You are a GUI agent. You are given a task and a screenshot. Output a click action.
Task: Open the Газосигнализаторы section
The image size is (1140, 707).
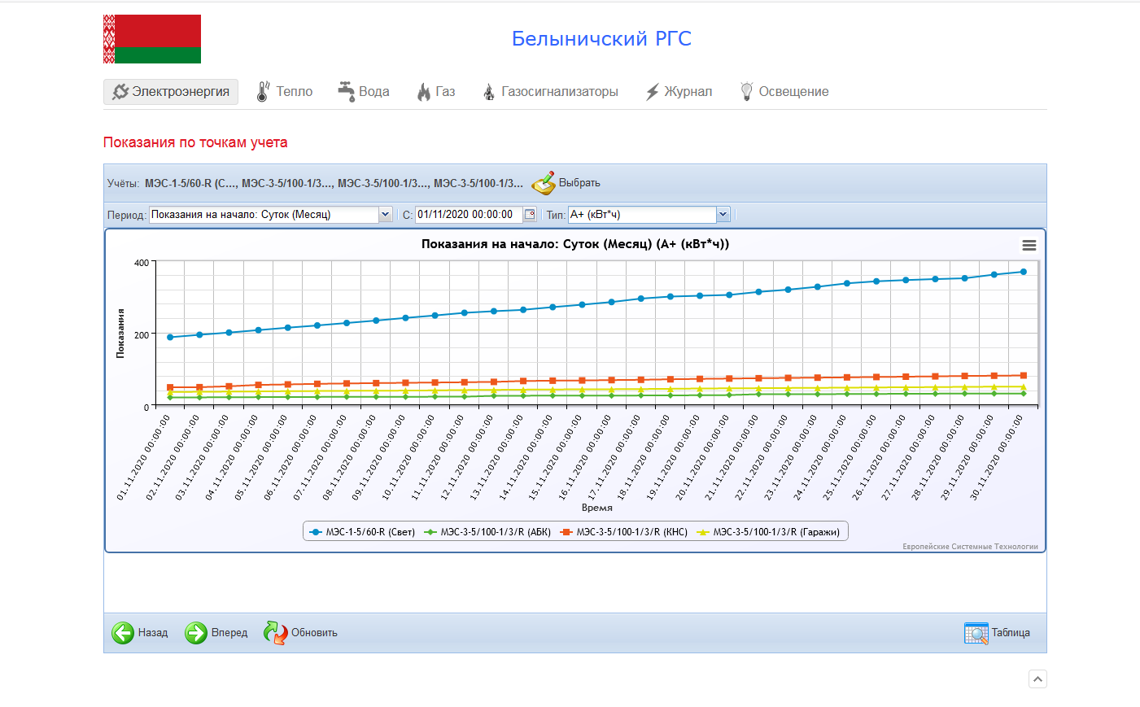(x=550, y=92)
